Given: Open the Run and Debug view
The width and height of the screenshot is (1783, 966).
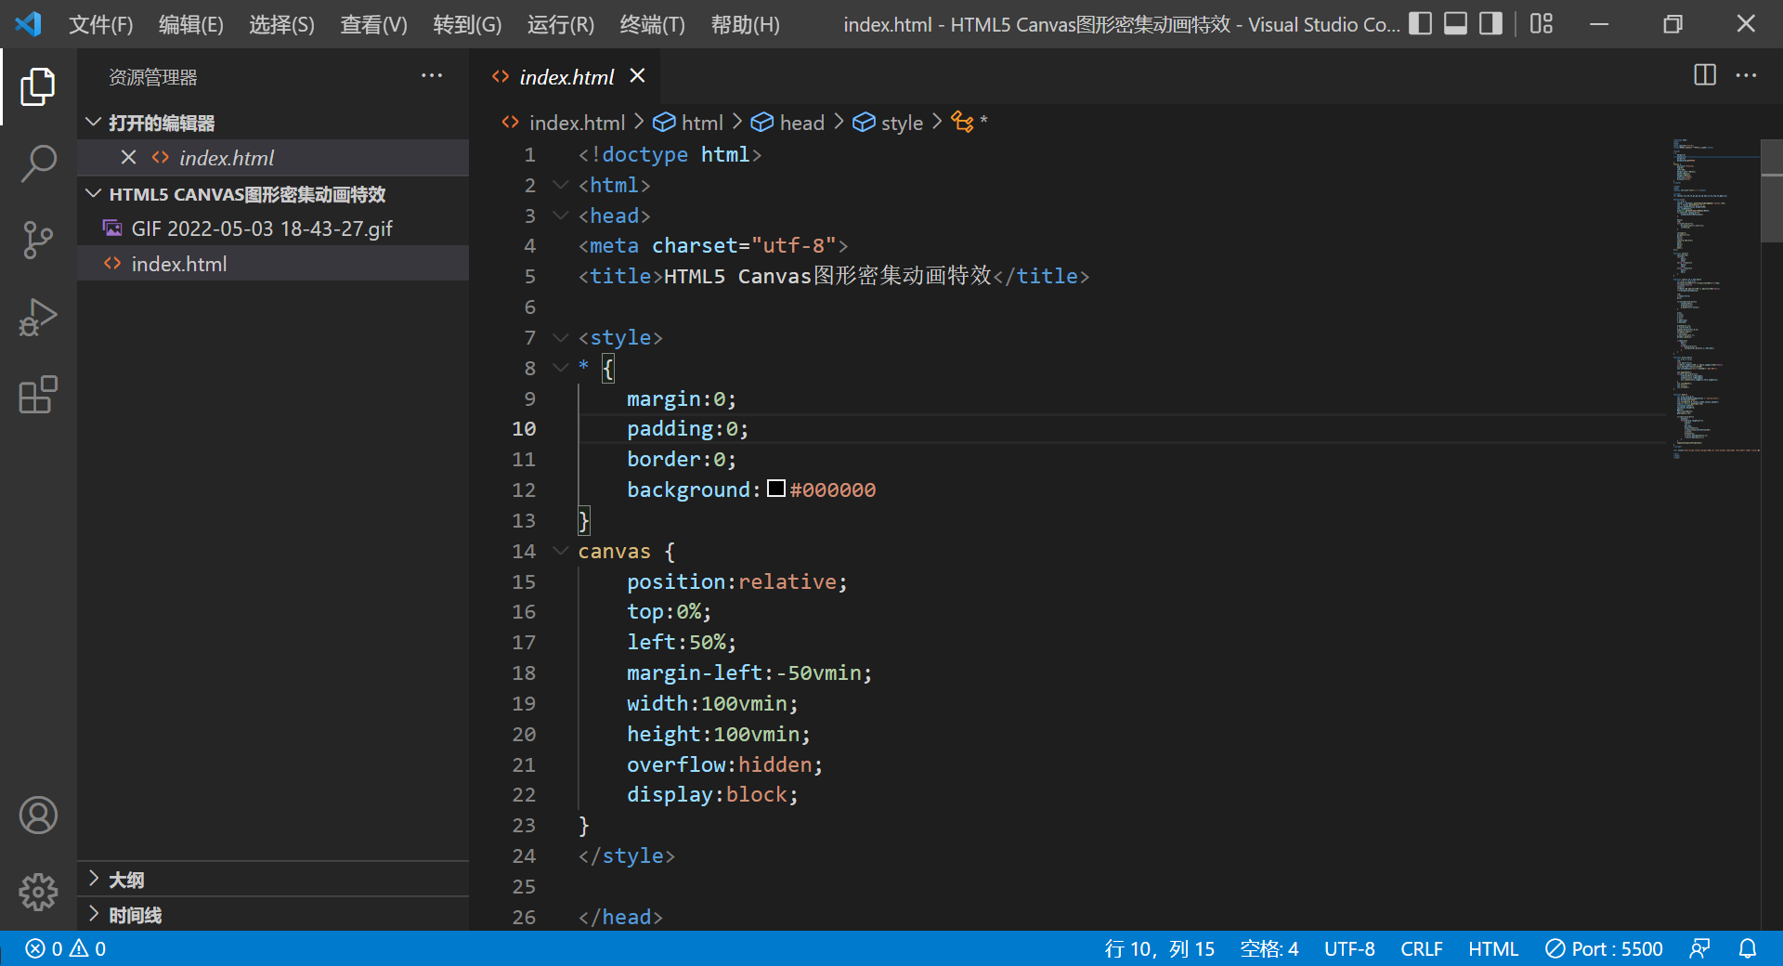Looking at the screenshot, I should pyautogui.click(x=38, y=317).
